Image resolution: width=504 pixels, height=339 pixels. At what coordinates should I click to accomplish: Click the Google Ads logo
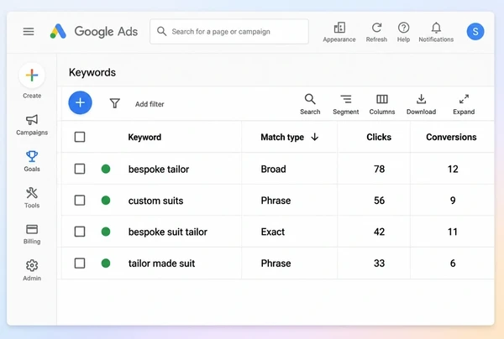click(94, 31)
